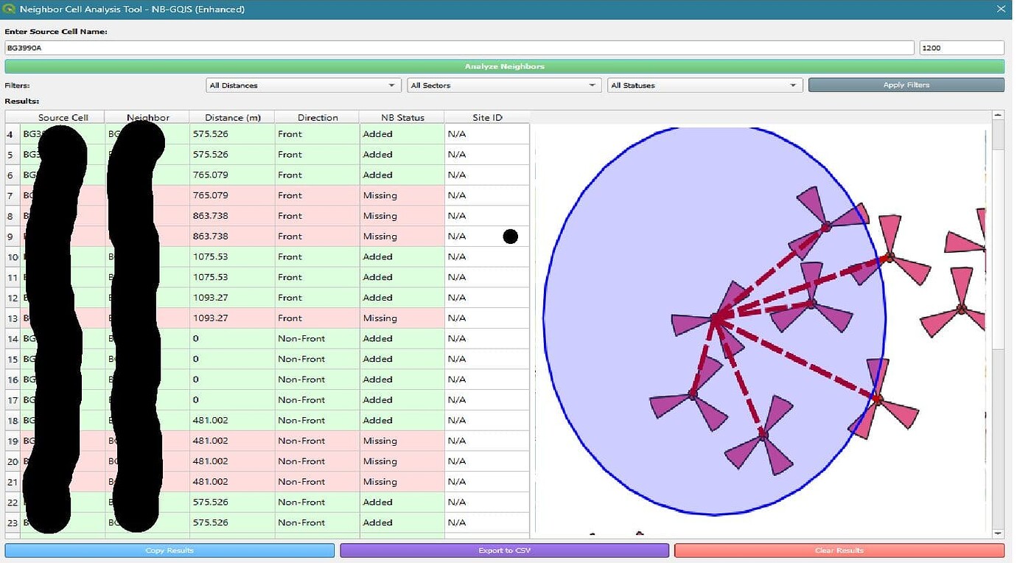
Task: Select the Non-Front direction cell in row 14
Action: pyautogui.click(x=318, y=339)
